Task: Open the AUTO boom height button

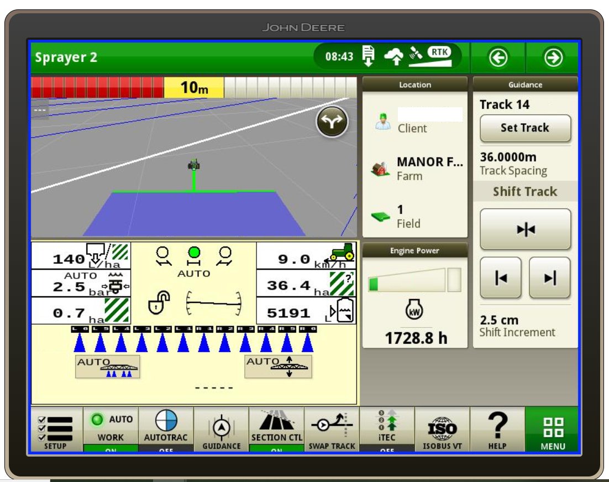Action: tap(278, 366)
